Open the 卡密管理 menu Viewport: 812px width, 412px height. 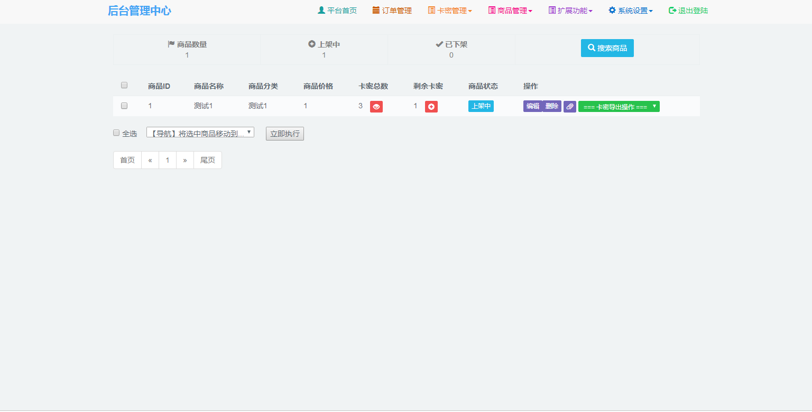pyautogui.click(x=450, y=10)
